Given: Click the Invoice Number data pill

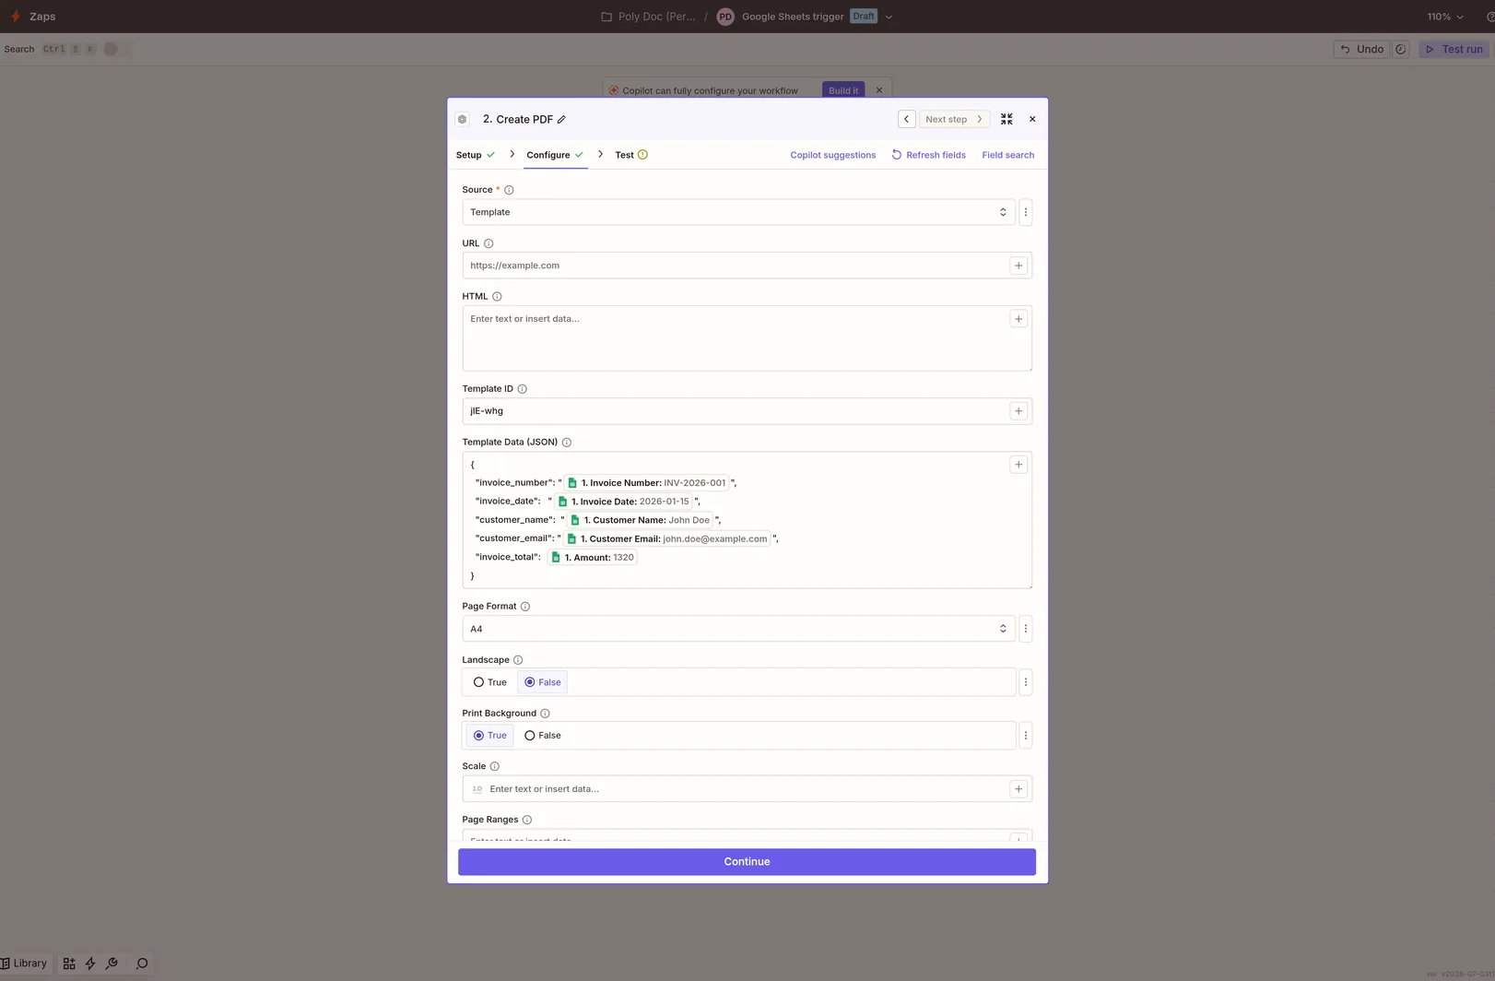Looking at the screenshot, I should (646, 483).
